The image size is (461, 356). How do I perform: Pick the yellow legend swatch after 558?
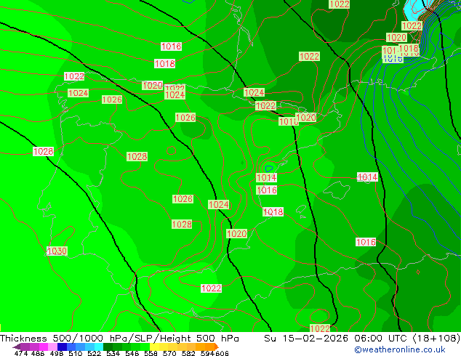pyautogui.click(x=154, y=347)
